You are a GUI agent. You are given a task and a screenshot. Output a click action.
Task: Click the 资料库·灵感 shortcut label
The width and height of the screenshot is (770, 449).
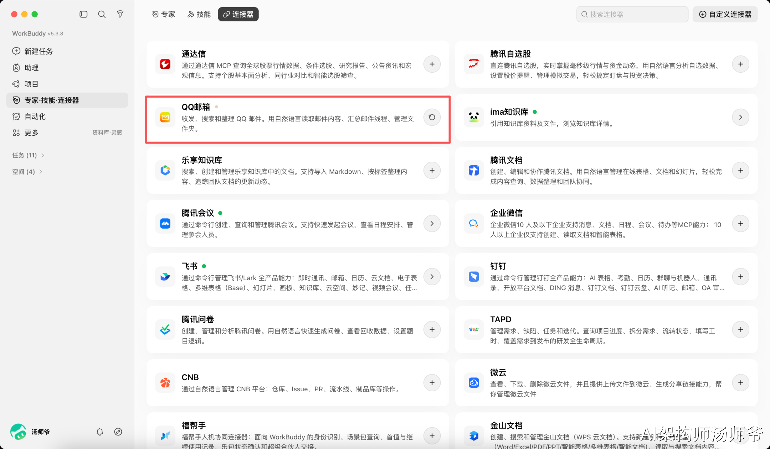pyautogui.click(x=107, y=132)
